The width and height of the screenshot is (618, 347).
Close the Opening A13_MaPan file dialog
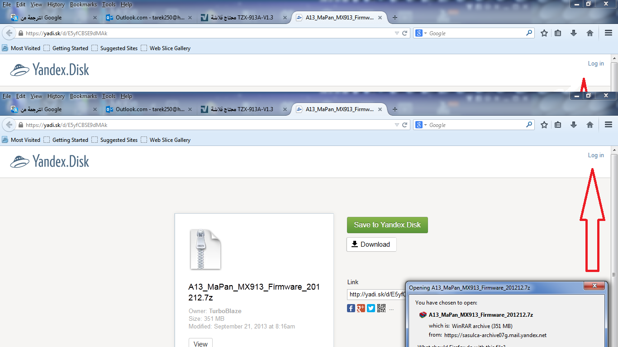594,286
